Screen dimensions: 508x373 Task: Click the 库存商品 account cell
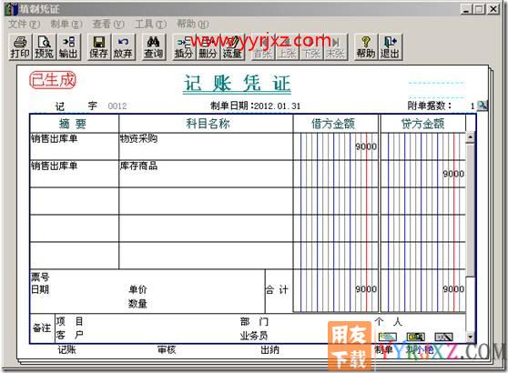coord(206,174)
